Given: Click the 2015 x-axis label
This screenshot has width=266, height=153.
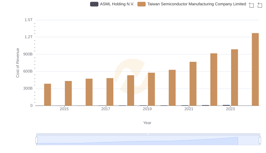Looking at the screenshot, I should (x=64, y=109).
